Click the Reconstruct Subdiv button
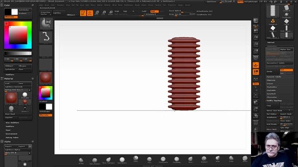 point(279,63)
